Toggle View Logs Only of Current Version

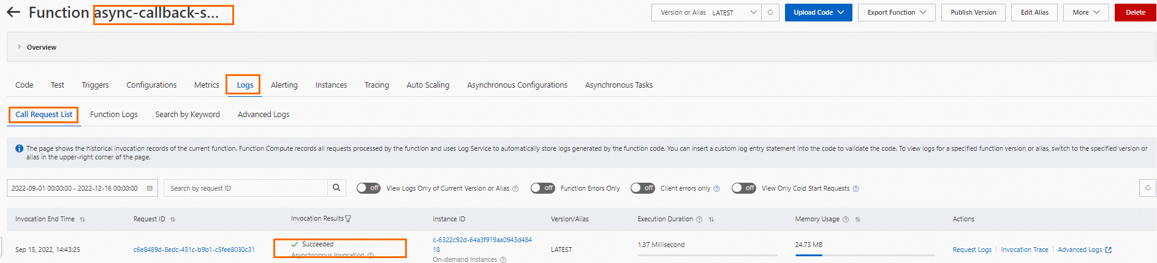369,188
